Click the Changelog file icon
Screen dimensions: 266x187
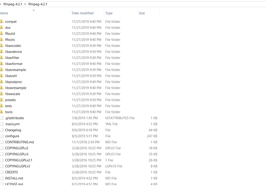(x=2, y=130)
